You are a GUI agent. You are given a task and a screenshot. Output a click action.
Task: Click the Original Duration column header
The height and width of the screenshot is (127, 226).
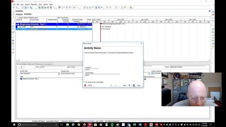click(52, 20)
